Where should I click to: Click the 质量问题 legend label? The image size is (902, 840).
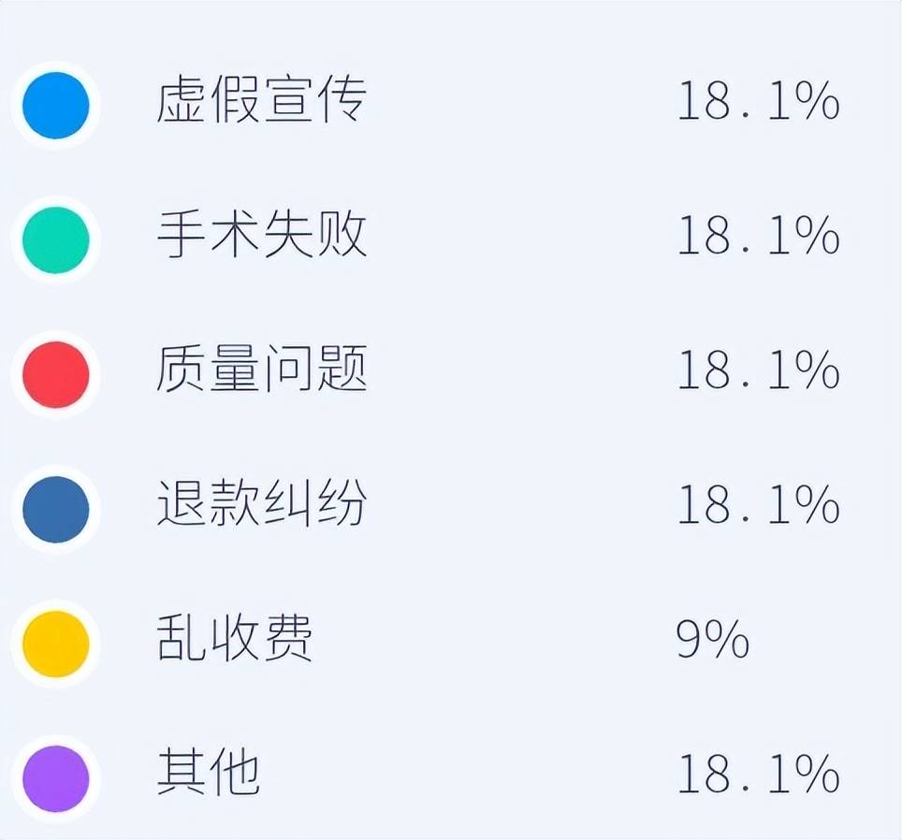pos(261,370)
